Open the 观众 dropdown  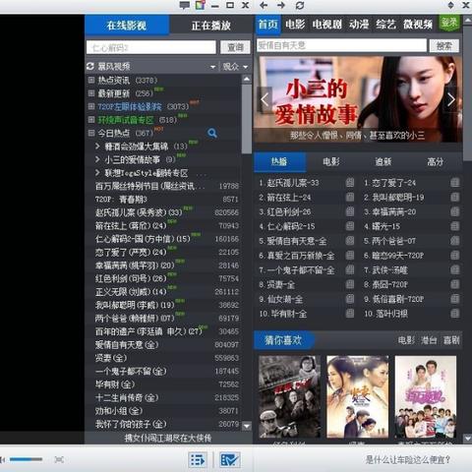(235, 67)
